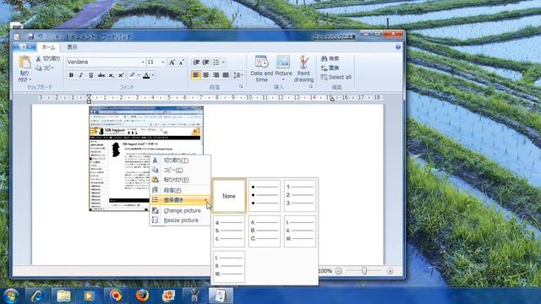The height and width of the screenshot is (304, 541).
Task: Open WordPad Help icon
Action: coord(398,47)
